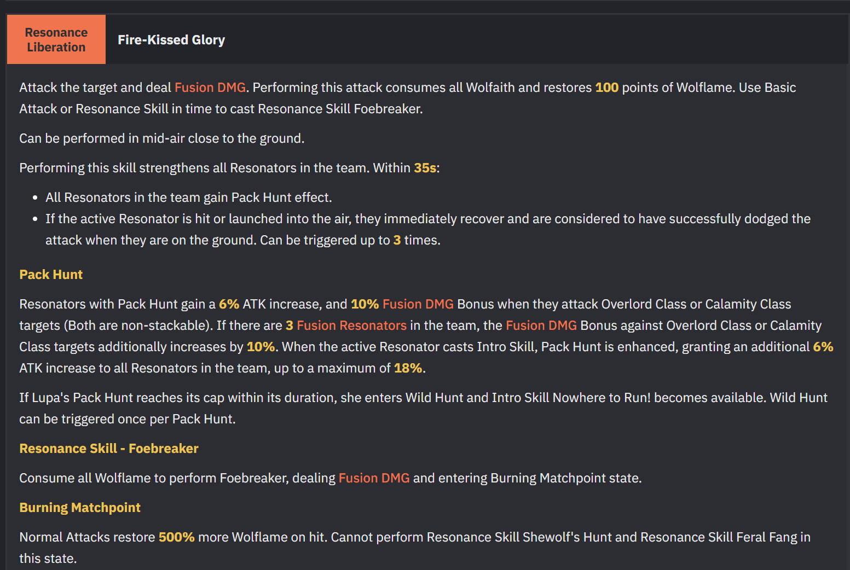Click the highlighted 100 Wolflame points value
Viewport: 850px width, 570px height.
(x=606, y=88)
